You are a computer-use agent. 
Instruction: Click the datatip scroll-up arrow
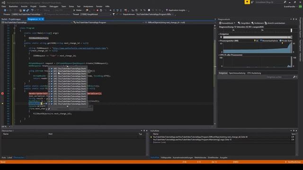pyautogui.click(x=67, y=67)
